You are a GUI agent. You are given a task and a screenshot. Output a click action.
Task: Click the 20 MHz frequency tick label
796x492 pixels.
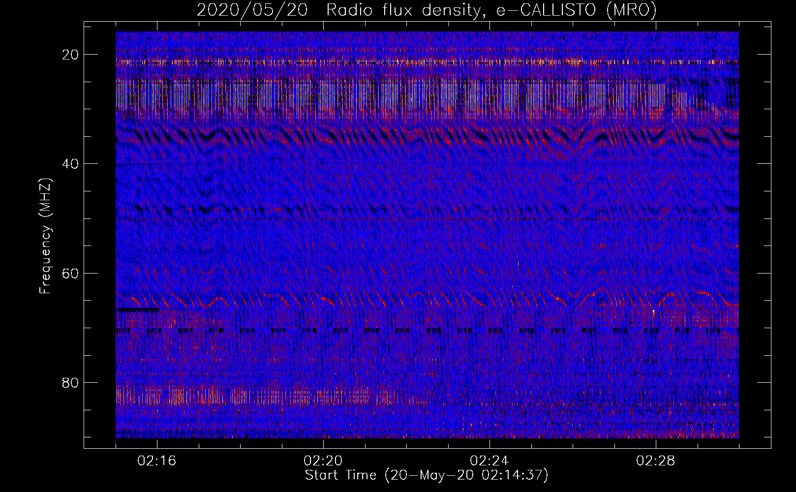point(71,55)
